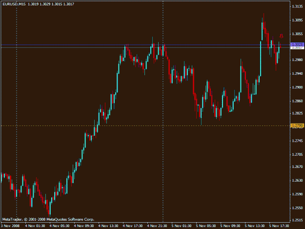Viewport: 305px width, 229px height.
Task: Select the yellow dashed line at 1.2790
Action: [x=145, y=125]
